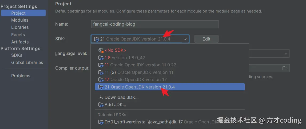Collapse the SDK dropdown via its chevron

click(x=185, y=39)
